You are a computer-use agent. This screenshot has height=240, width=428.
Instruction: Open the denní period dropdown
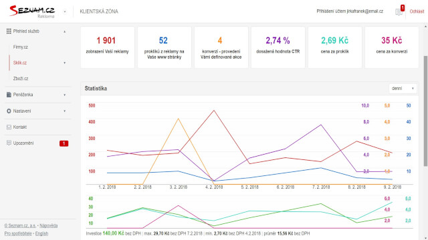[403, 89]
